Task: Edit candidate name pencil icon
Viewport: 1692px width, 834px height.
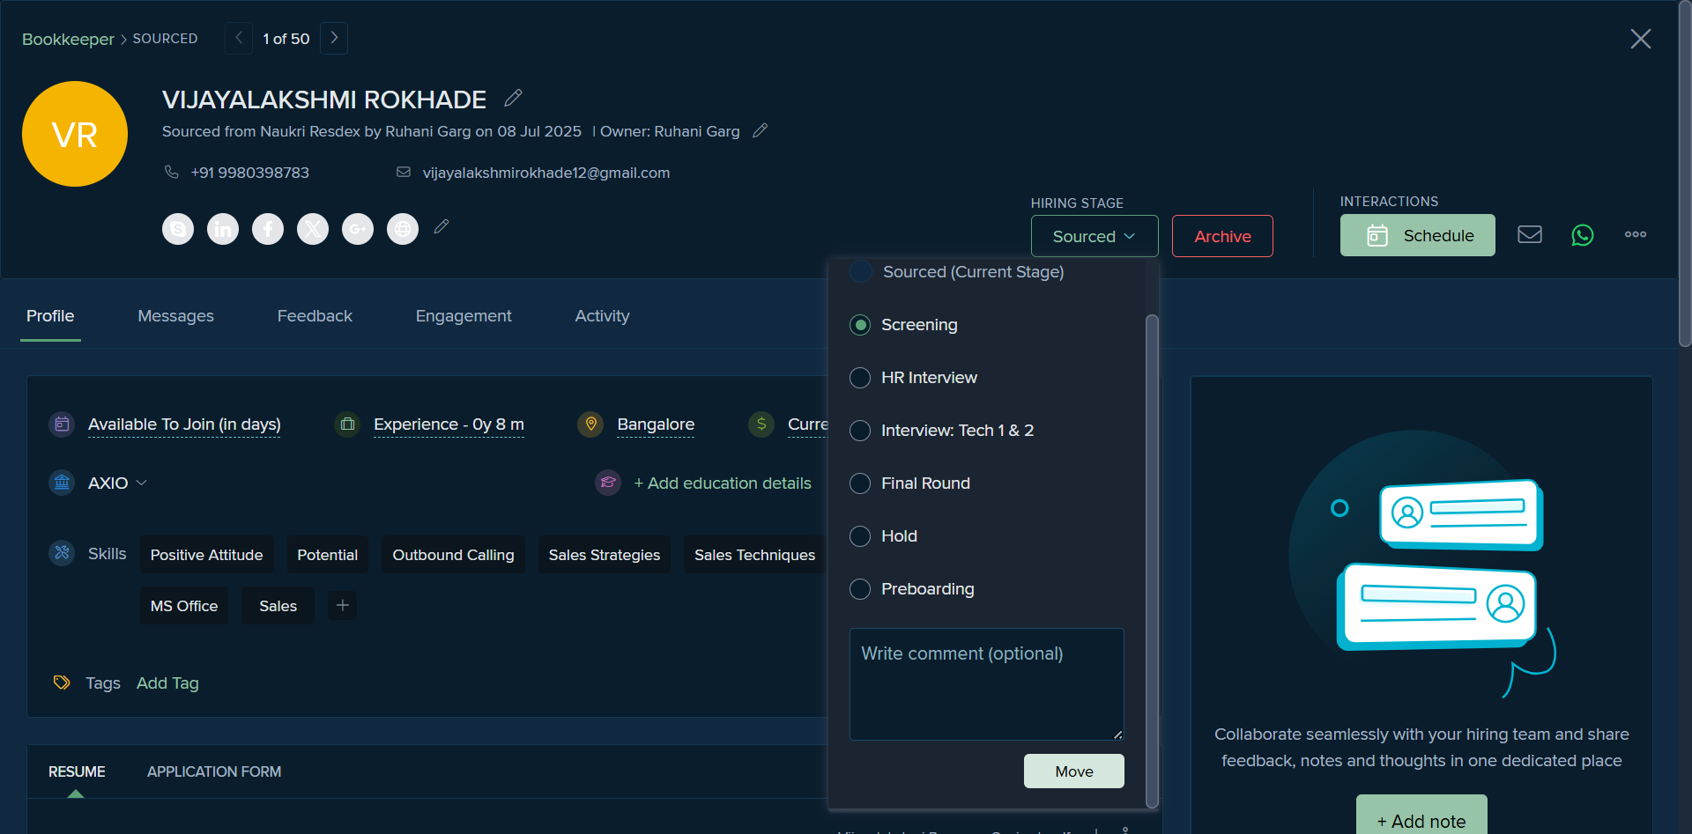Action: [513, 98]
